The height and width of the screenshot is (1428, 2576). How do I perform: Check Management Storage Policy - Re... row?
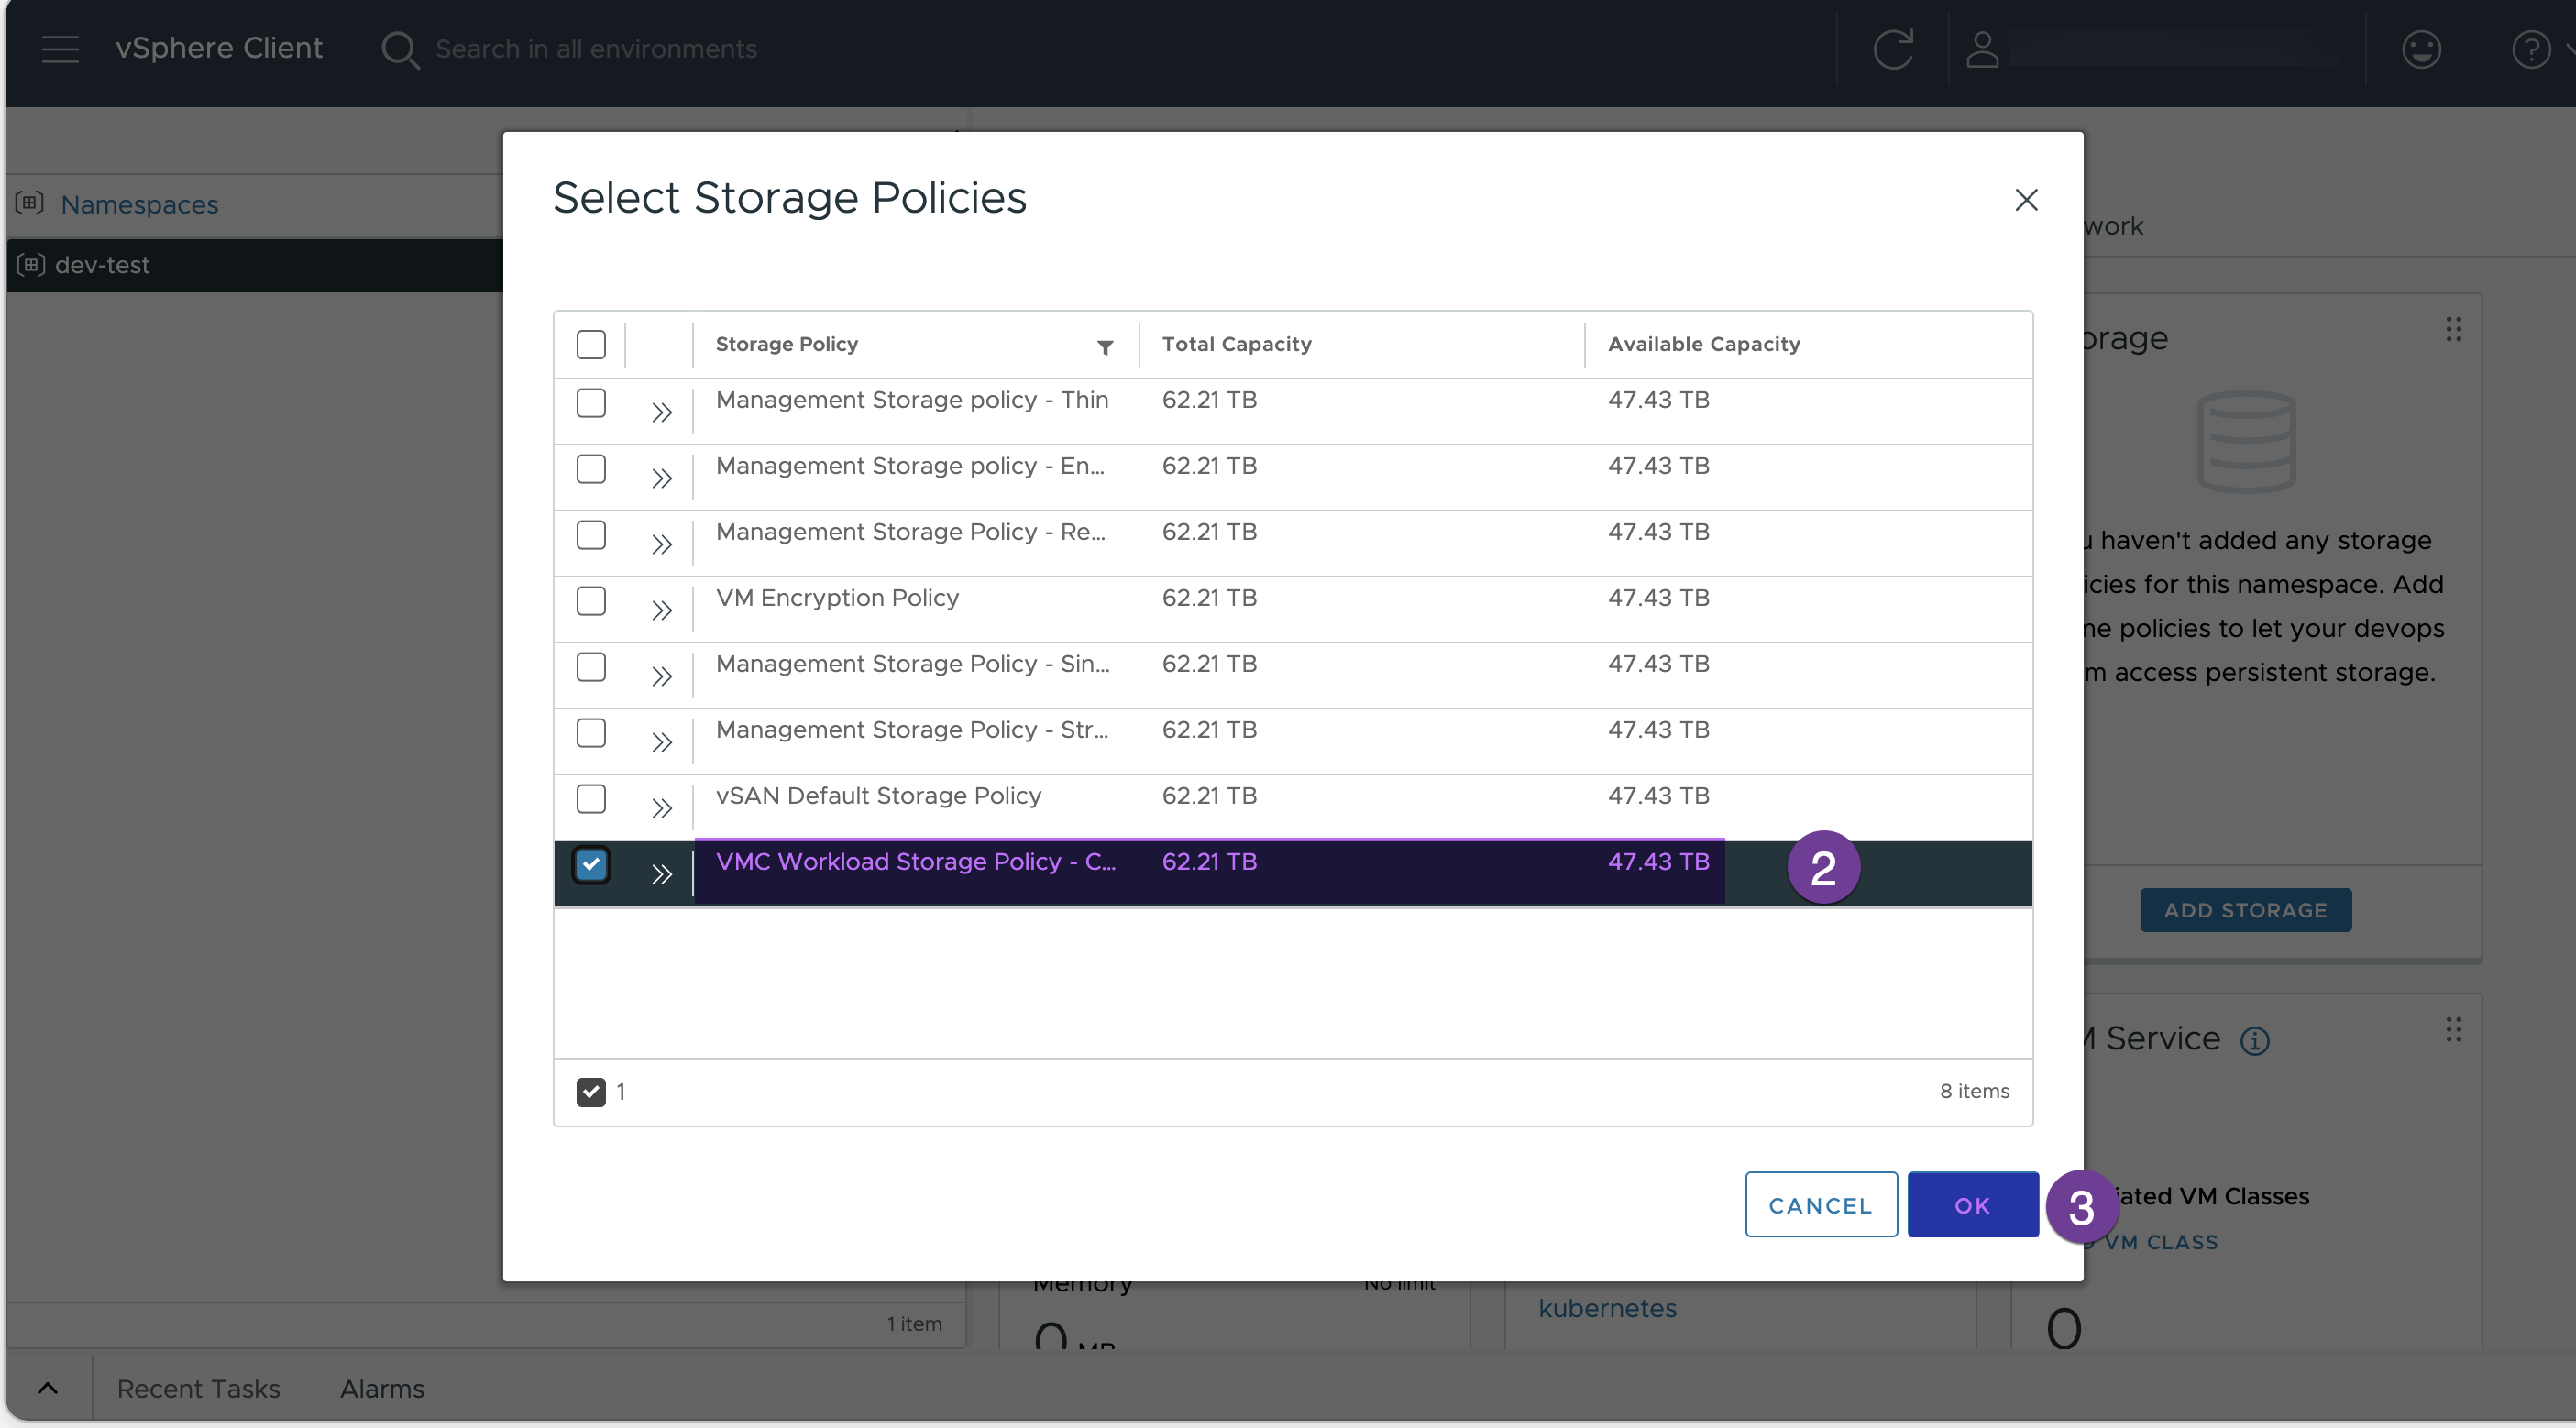coord(591,535)
